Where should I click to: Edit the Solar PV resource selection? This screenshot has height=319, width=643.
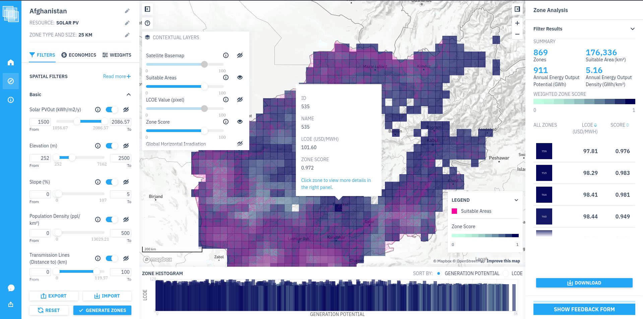[x=127, y=23]
